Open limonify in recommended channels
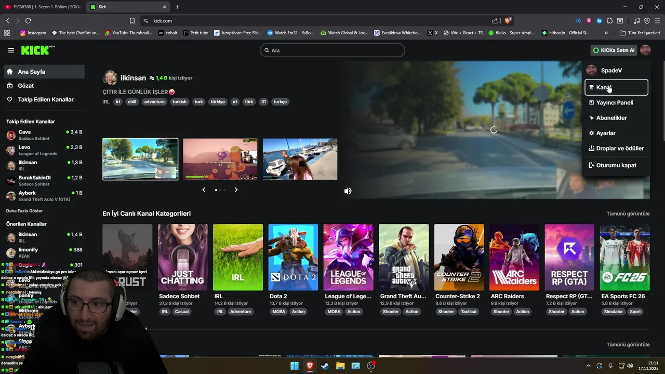This screenshot has height=374, width=665. coord(44,252)
